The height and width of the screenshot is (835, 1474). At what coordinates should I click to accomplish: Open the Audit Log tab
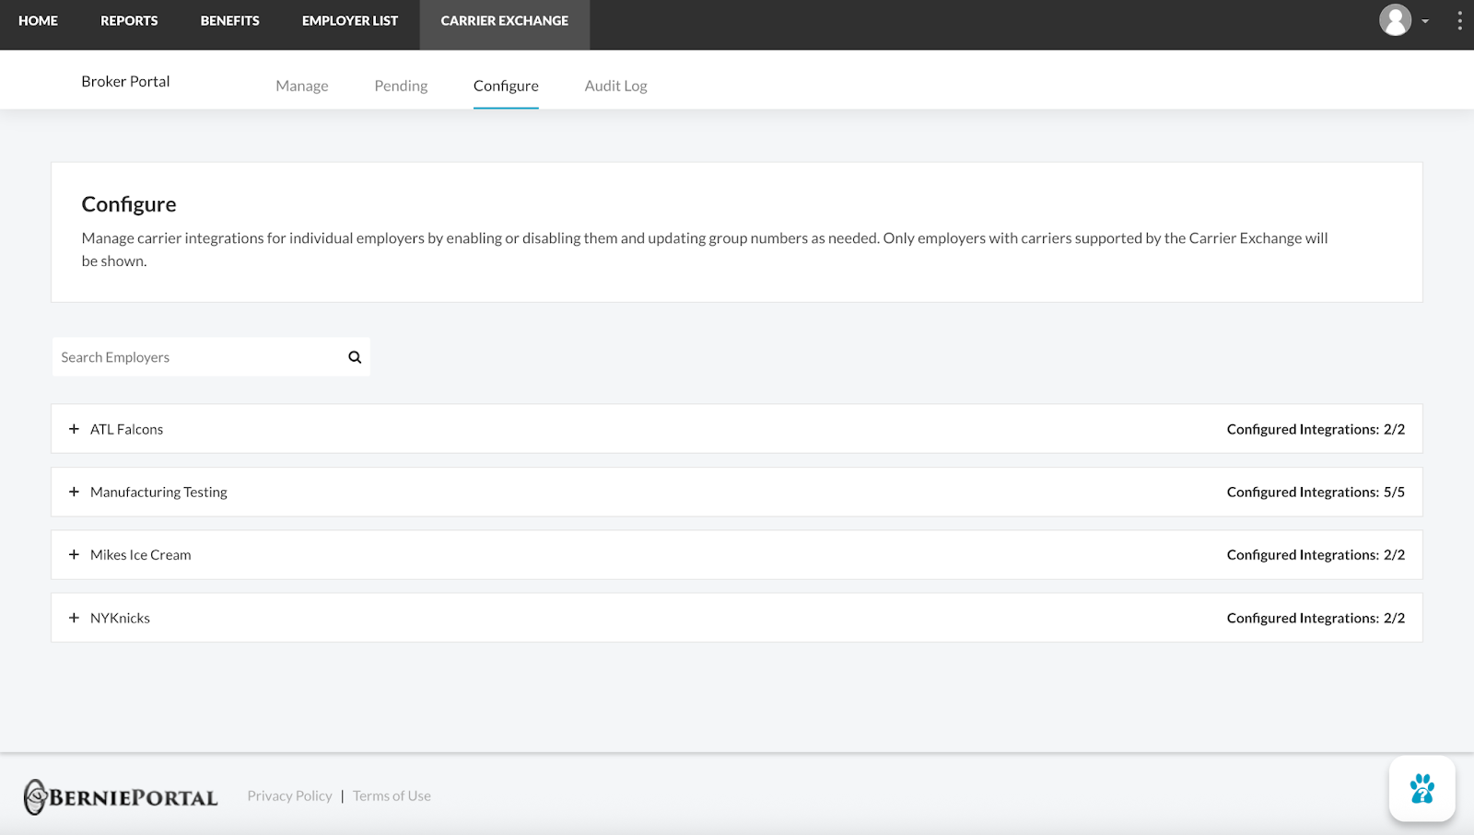click(x=615, y=86)
